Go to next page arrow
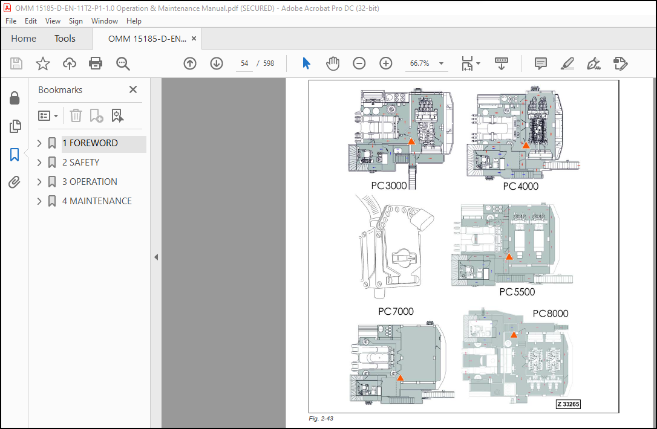This screenshot has height=429, width=657. pos(217,63)
